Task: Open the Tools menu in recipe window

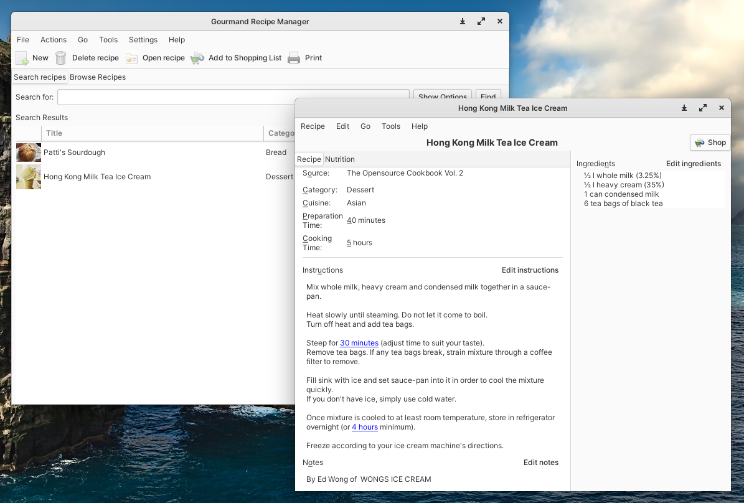Action: (x=391, y=126)
